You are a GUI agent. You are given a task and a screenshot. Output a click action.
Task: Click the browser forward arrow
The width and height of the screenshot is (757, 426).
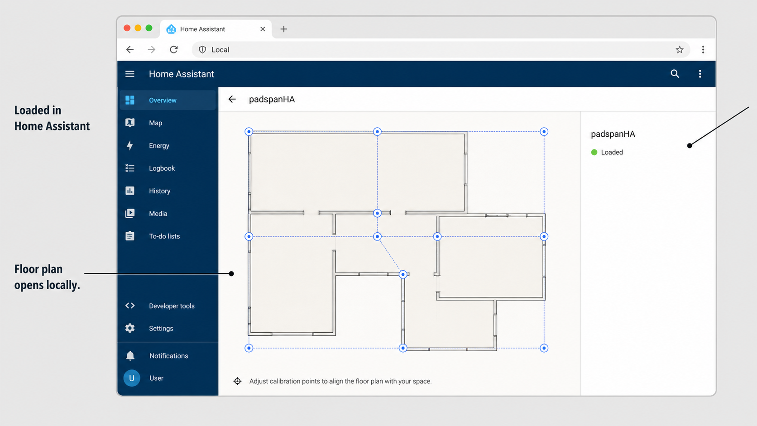(152, 50)
